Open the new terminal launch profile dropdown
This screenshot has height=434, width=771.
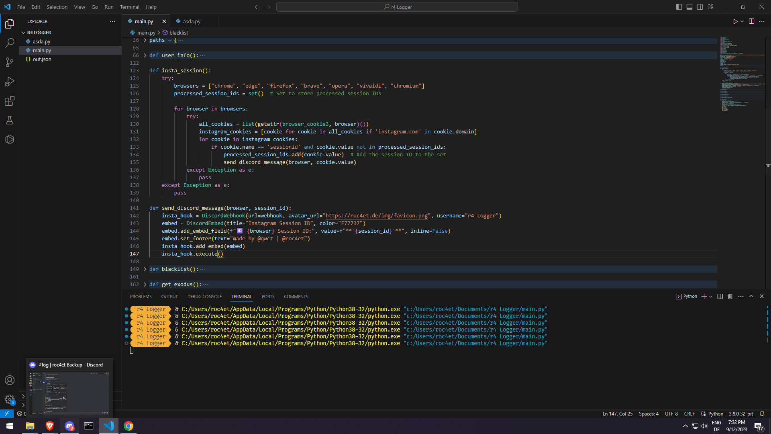[711, 297]
